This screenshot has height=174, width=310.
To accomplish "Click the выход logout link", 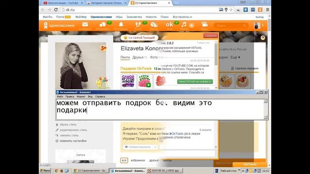I will pyautogui.click(x=260, y=17).
